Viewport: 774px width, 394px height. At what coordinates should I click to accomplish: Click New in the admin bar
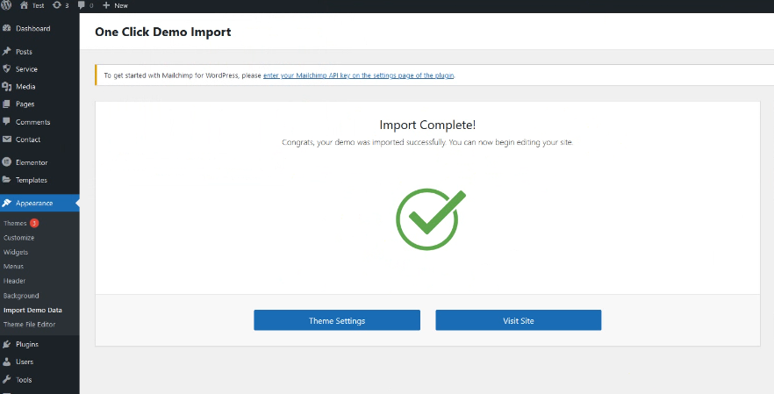121,5
